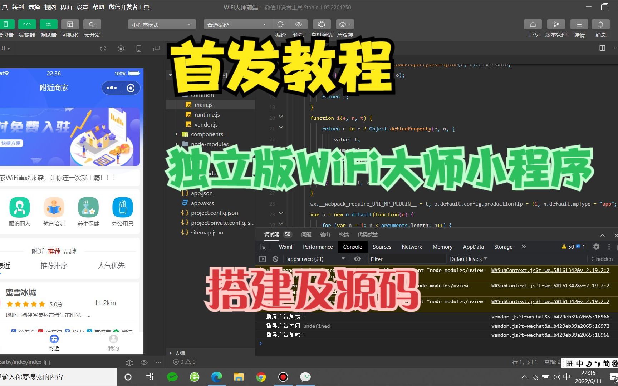
Task: Open version management icon
Action: 556,24
